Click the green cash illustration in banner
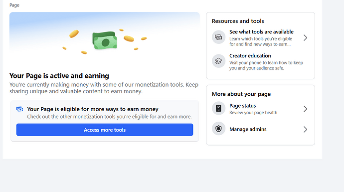 click(105, 40)
